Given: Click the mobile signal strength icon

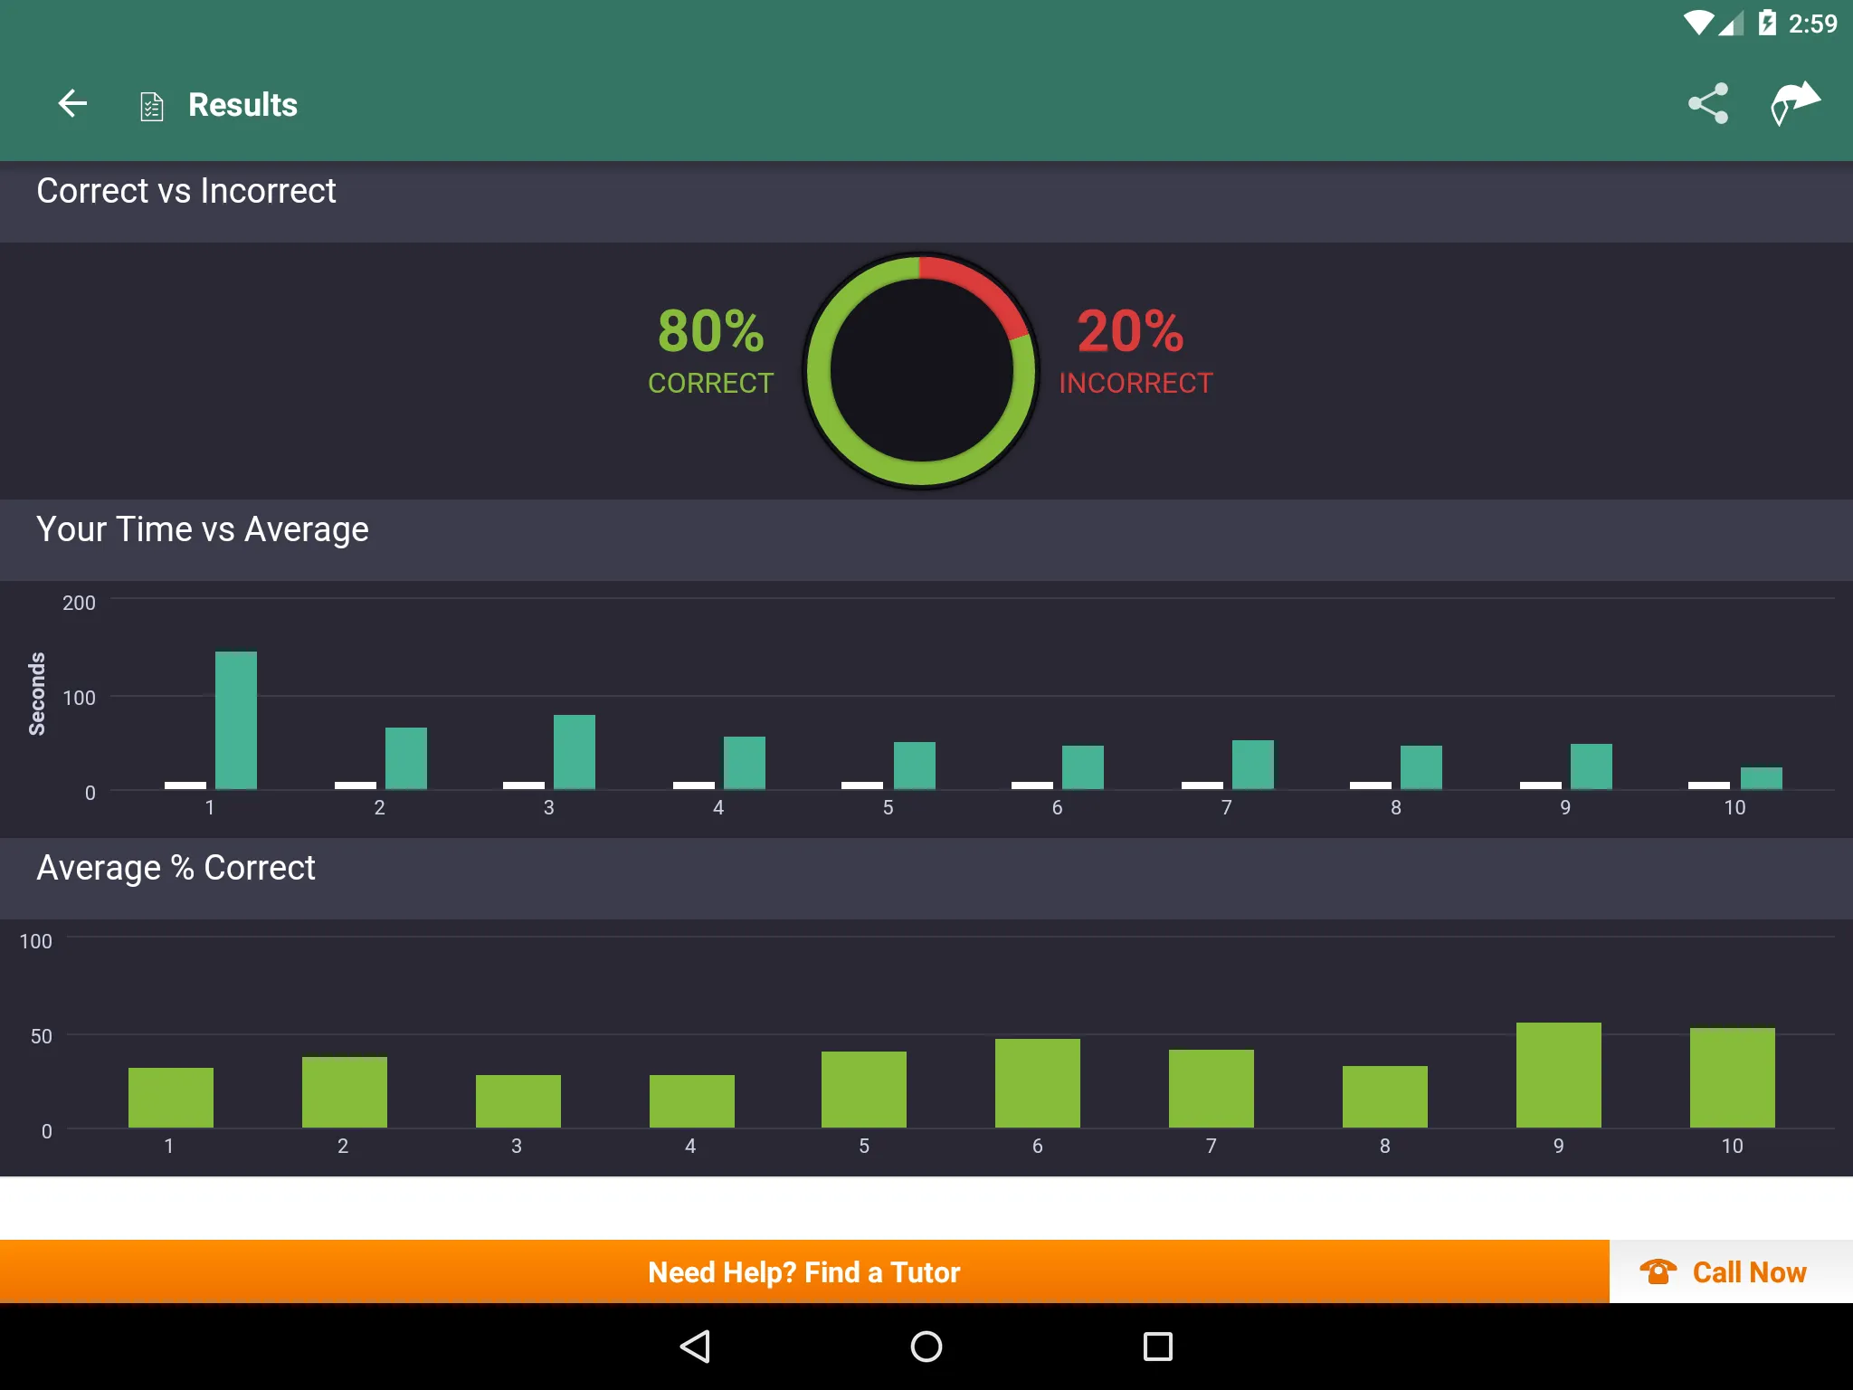Looking at the screenshot, I should [x=1727, y=24].
